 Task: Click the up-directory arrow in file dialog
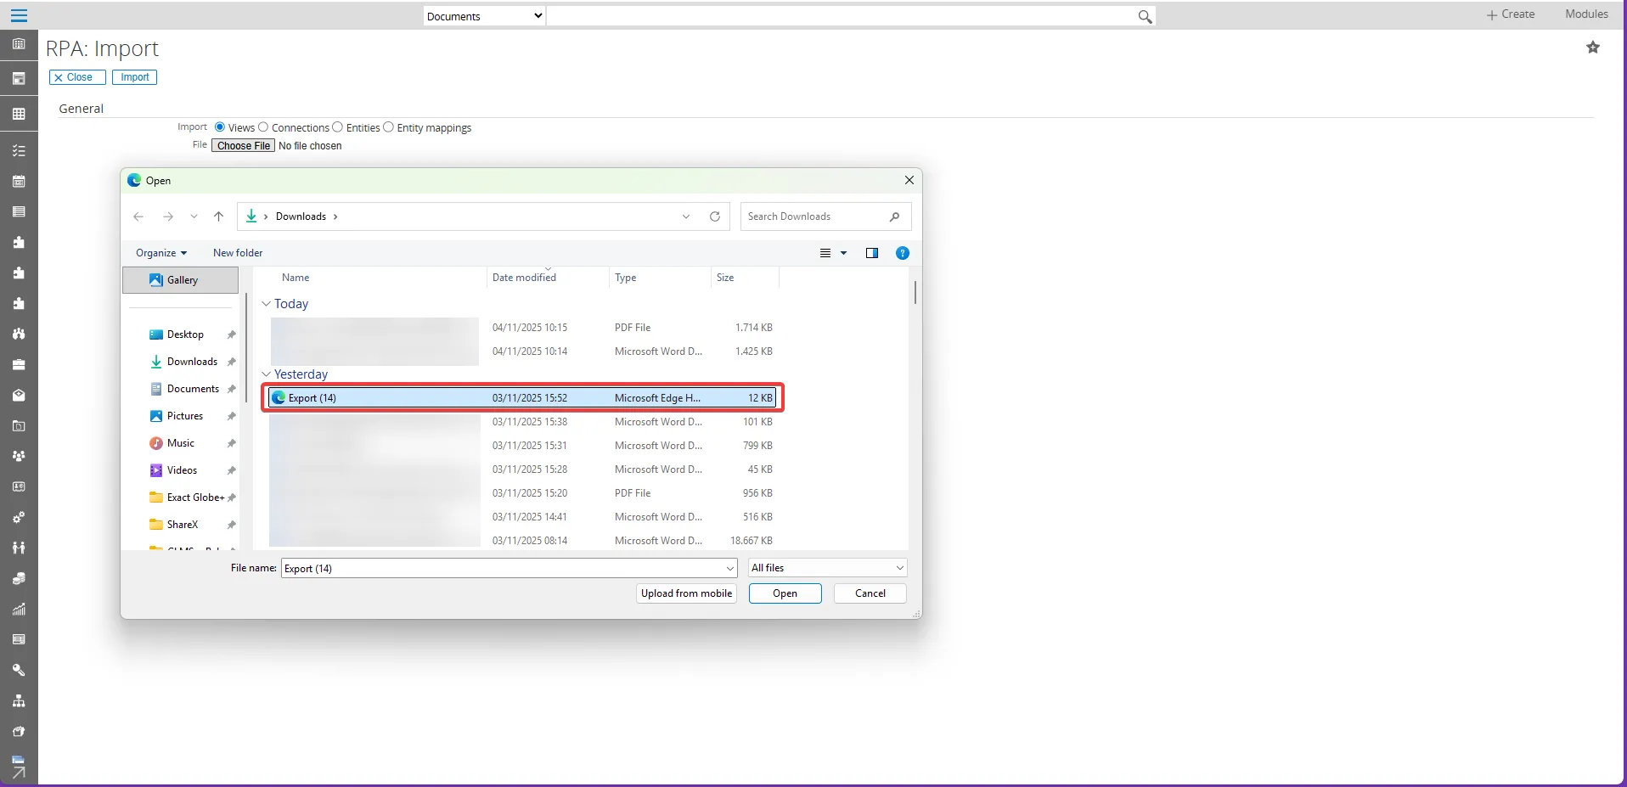click(x=218, y=216)
